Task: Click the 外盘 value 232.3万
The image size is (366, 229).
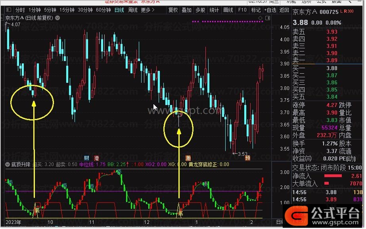Action: coord(327,135)
